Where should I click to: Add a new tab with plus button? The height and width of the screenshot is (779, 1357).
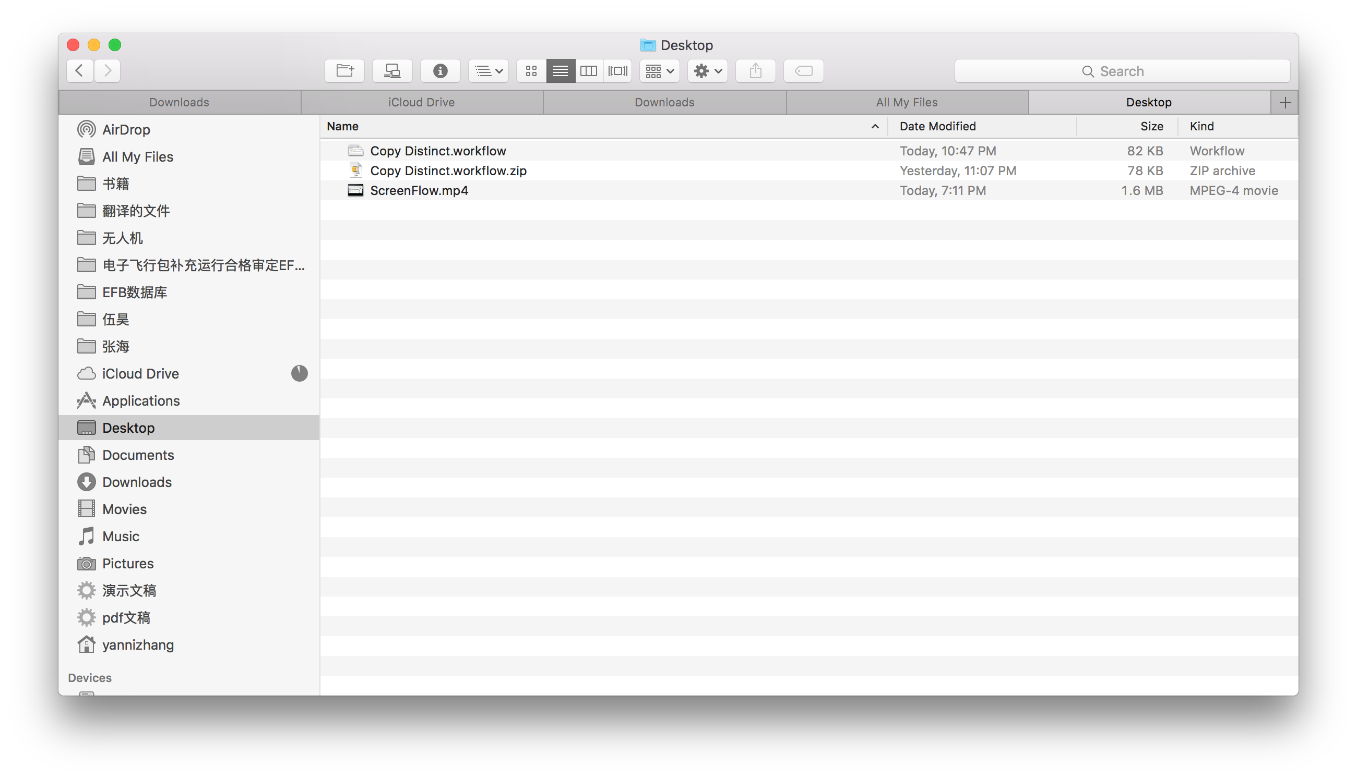click(x=1284, y=102)
